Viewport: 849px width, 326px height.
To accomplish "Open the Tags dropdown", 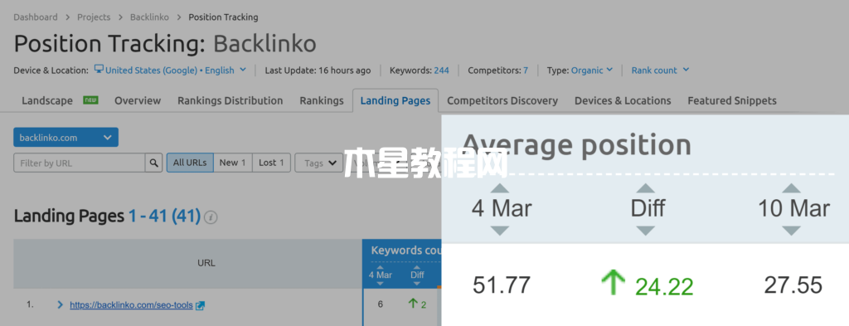I will point(319,163).
